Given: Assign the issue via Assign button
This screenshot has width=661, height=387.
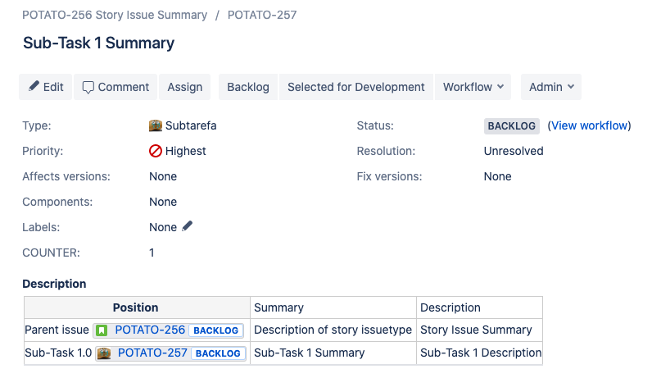Looking at the screenshot, I should (x=184, y=87).
